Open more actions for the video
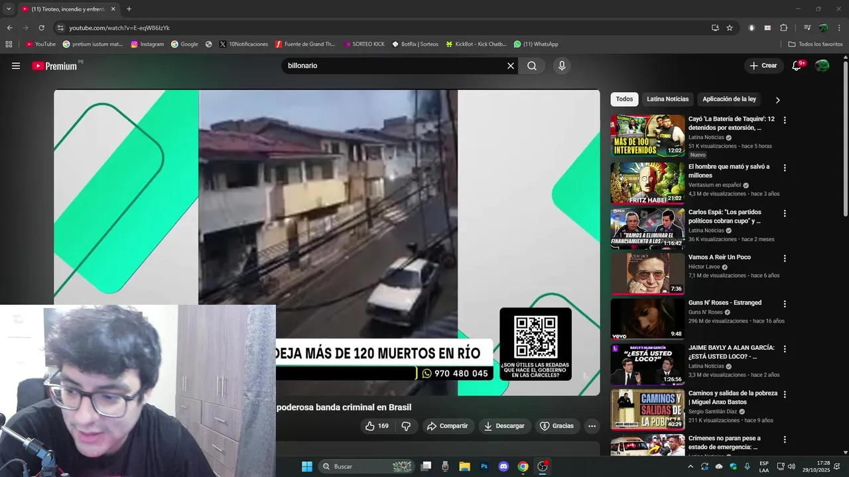 (x=592, y=426)
